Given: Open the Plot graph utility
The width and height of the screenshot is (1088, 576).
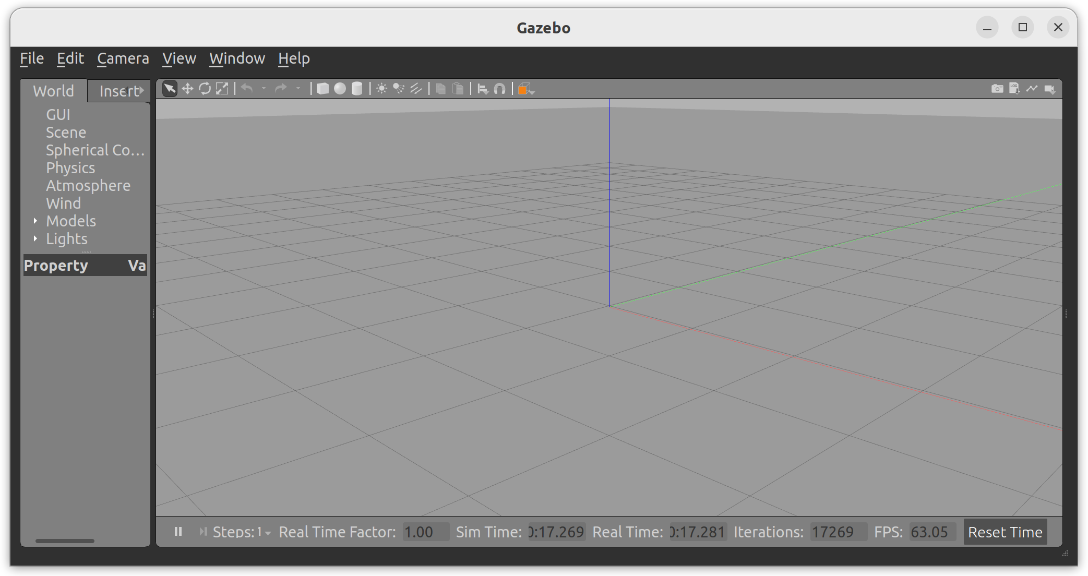Looking at the screenshot, I should click(x=1032, y=89).
